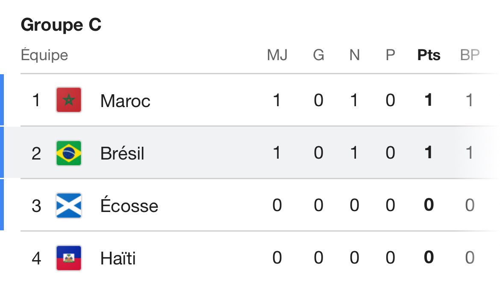The height and width of the screenshot is (299, 500).
Task: Select the Écosse team name
Action: (x=129, y=205)
